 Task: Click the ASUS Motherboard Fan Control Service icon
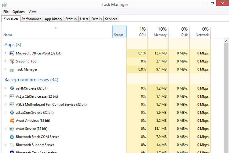[x=12, y=104]
